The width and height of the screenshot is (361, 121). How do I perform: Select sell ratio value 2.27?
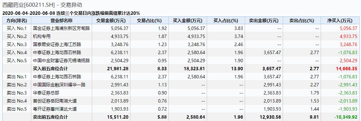(x=315, y=85)
